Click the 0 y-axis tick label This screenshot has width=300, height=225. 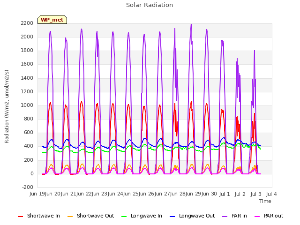point(32,174)
